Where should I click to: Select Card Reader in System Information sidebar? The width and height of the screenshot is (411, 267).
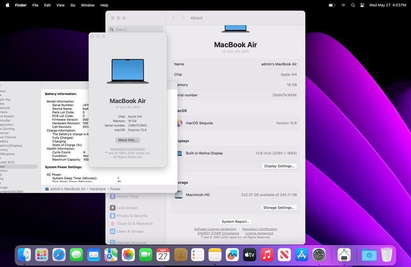pos(7,116)
